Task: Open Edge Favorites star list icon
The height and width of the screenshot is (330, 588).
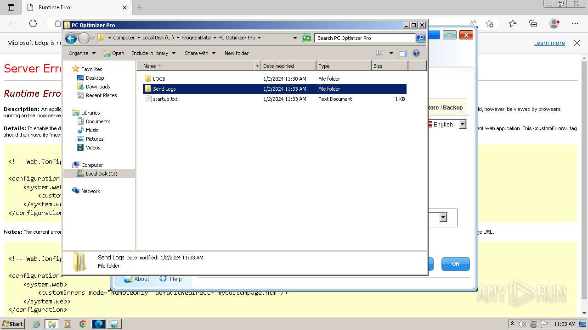Action: (x=513, y=23)
